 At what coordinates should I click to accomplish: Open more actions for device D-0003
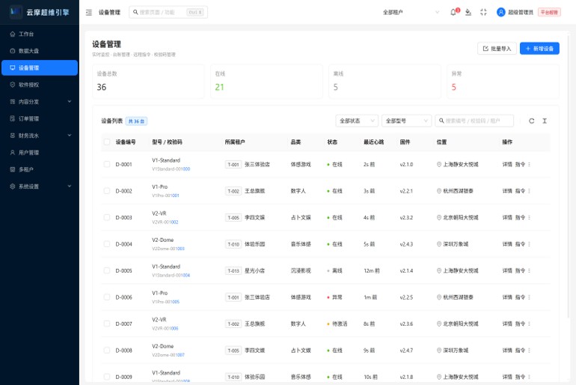(x=529, y=218)
